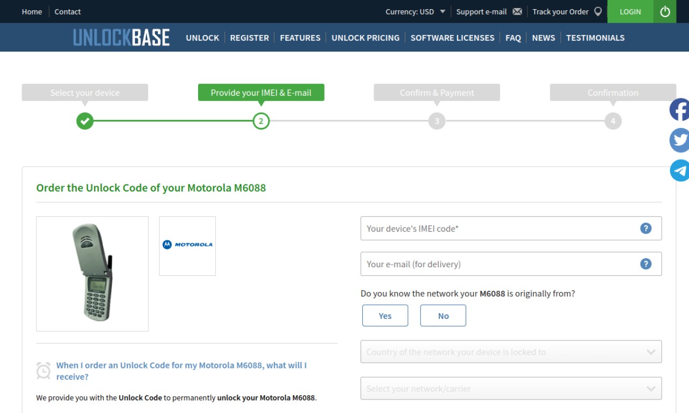
Task: Open the TESTIMONIALS menu item
Action: (x=595, y=38)
